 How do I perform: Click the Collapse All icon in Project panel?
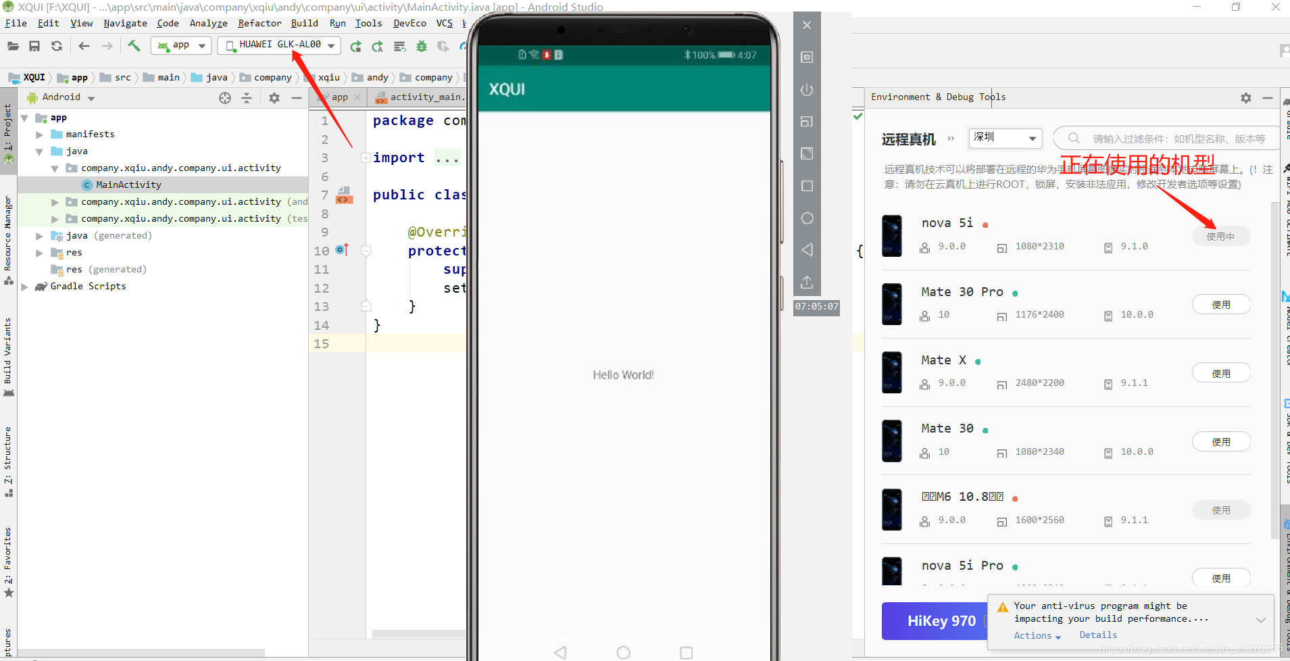pyautogui.click(x=247, y=98)
